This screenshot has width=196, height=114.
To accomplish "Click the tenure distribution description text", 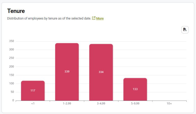I will pos(49,18).
